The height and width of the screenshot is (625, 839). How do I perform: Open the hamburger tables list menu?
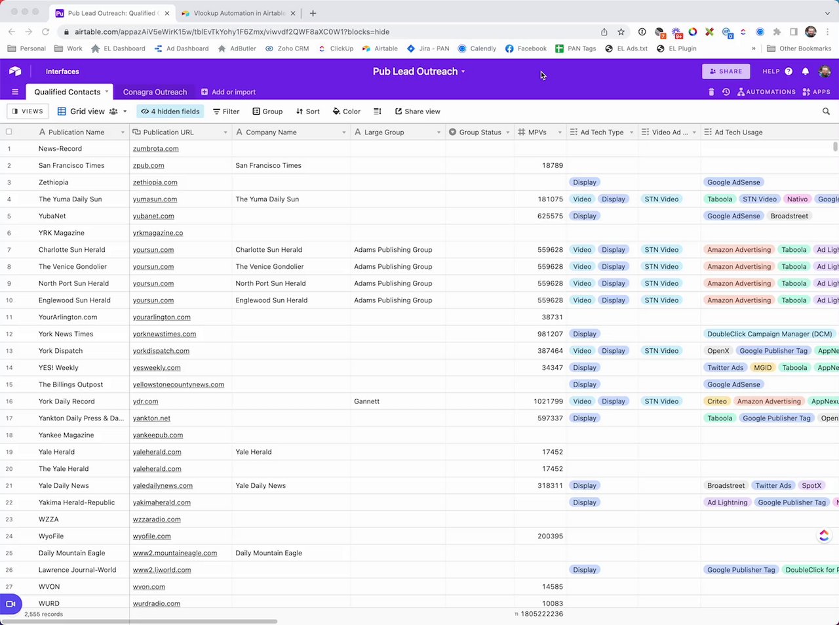(x=15, y=92)
